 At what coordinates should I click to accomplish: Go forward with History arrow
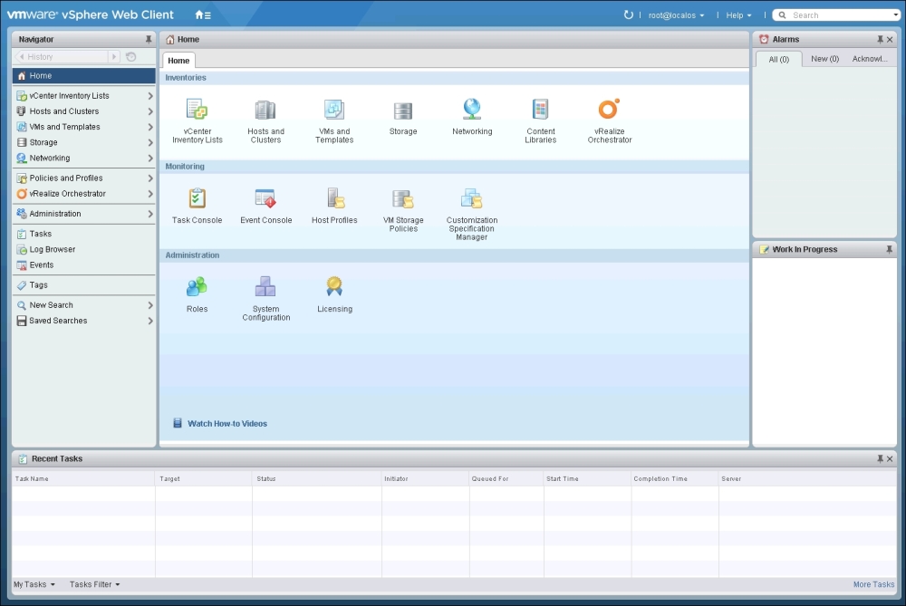(x=114, y=56)
